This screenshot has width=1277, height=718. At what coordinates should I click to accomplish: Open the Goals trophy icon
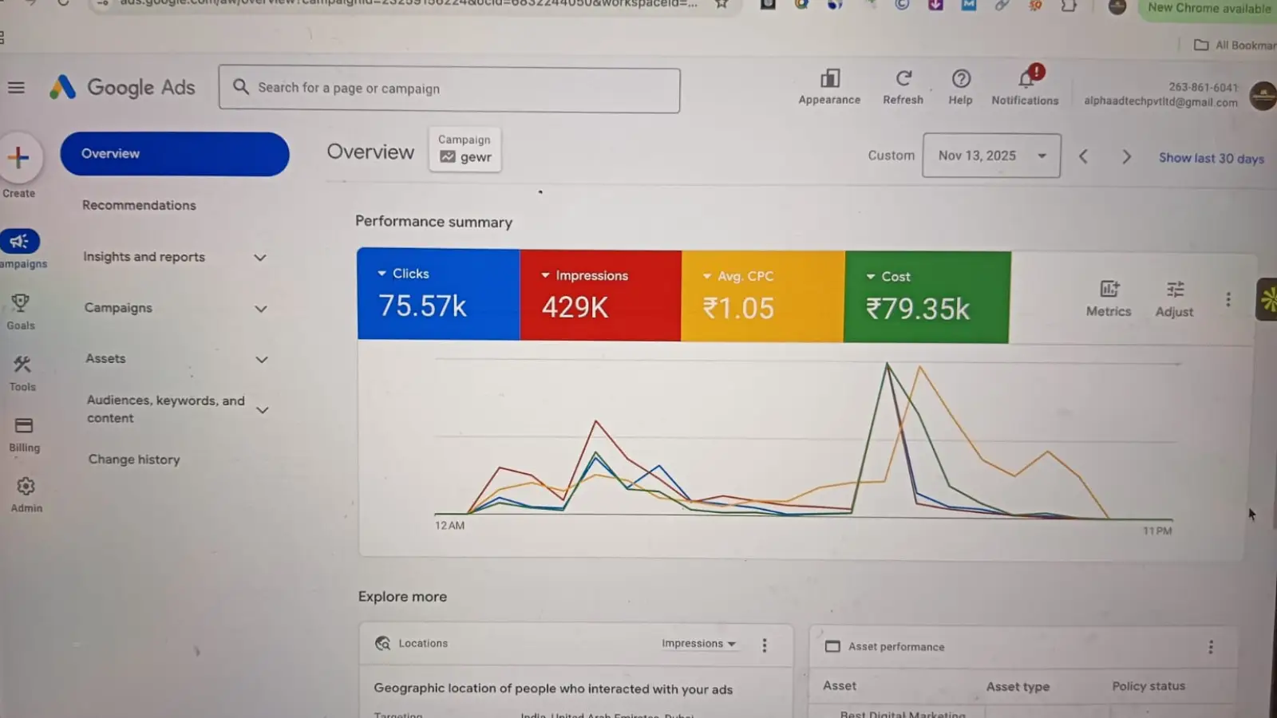point(21,303)
